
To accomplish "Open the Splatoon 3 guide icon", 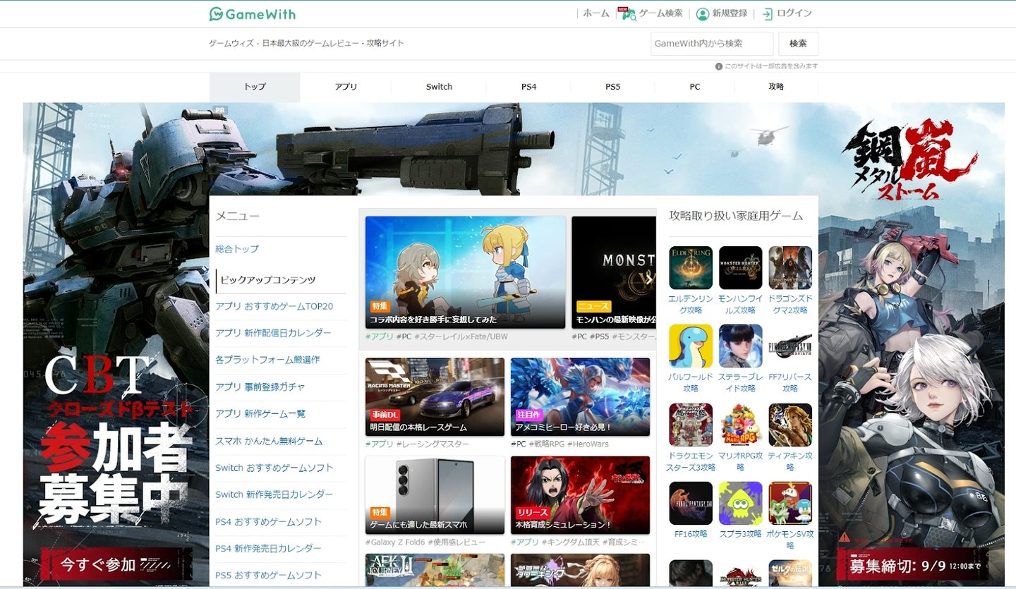I will pyautogui.click(x=740, y=503).
